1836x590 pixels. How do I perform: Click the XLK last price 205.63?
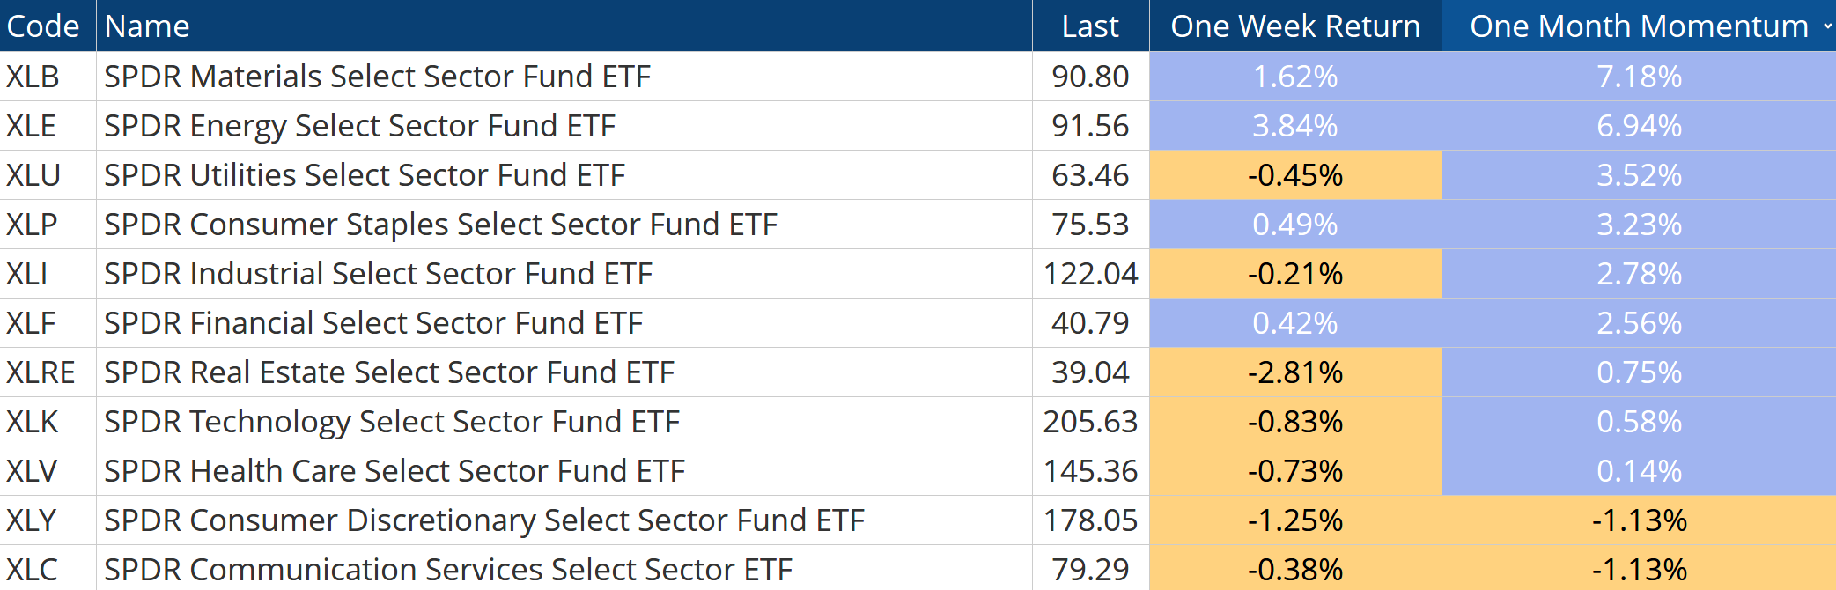[x=1090, y=422]
